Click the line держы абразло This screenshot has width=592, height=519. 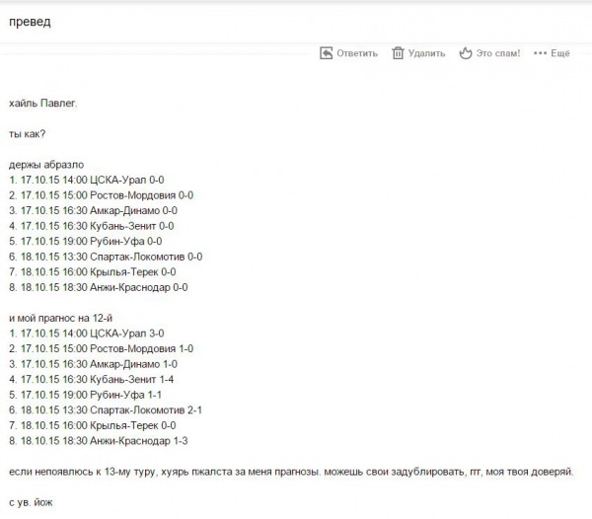click(46, 165)
